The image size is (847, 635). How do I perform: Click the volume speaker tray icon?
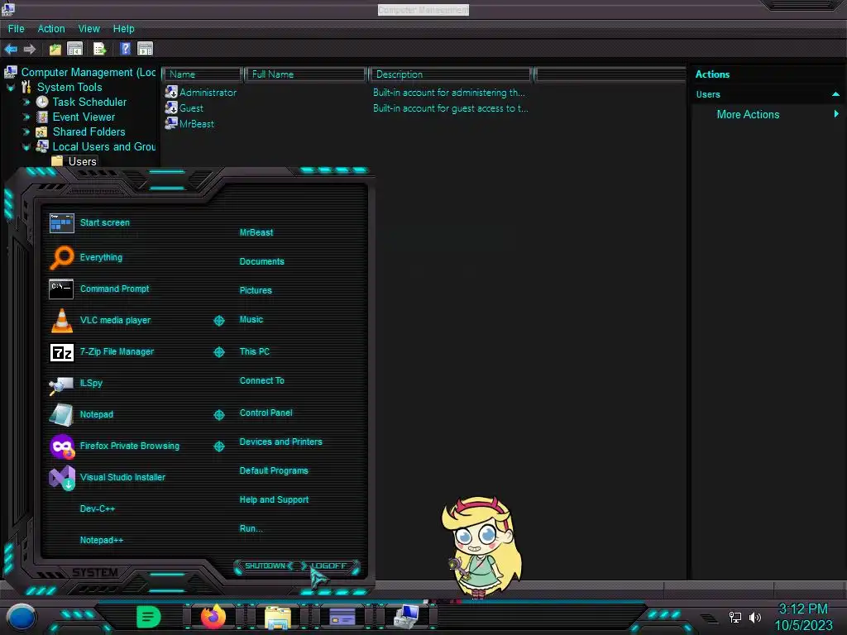pos(755,617)
